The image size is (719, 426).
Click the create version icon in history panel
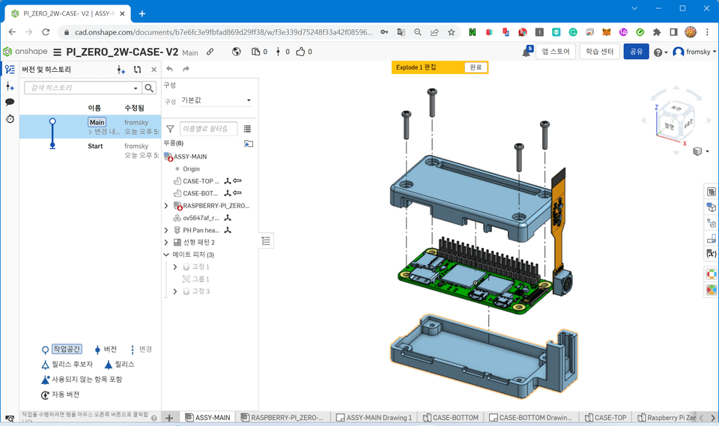(121, 70)
